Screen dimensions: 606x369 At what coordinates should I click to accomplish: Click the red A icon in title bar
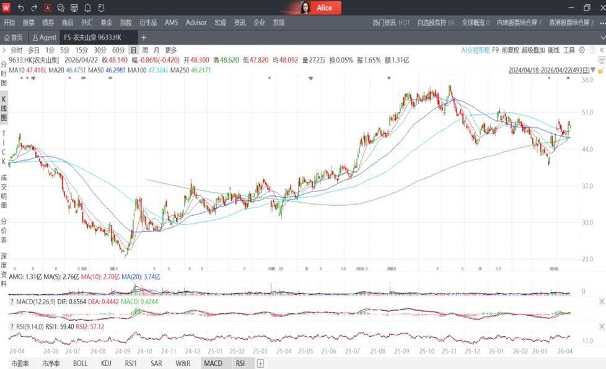click(48, 8)
